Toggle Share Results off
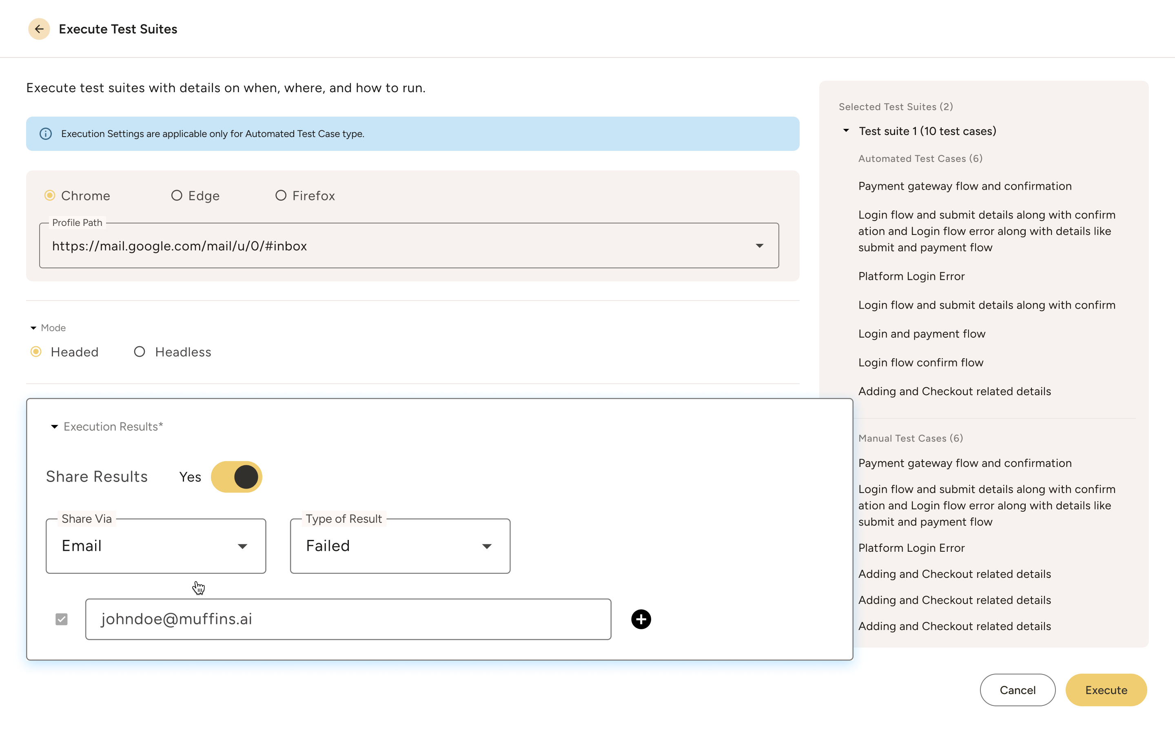This screenshot has height=734, width=1175. click(x=237, y=476)
